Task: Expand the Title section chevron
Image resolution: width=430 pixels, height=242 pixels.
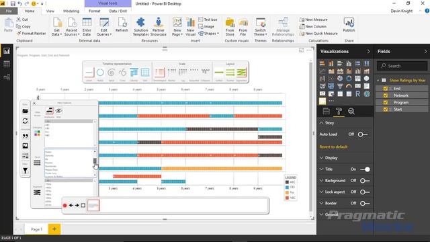Action: point(321,169)
